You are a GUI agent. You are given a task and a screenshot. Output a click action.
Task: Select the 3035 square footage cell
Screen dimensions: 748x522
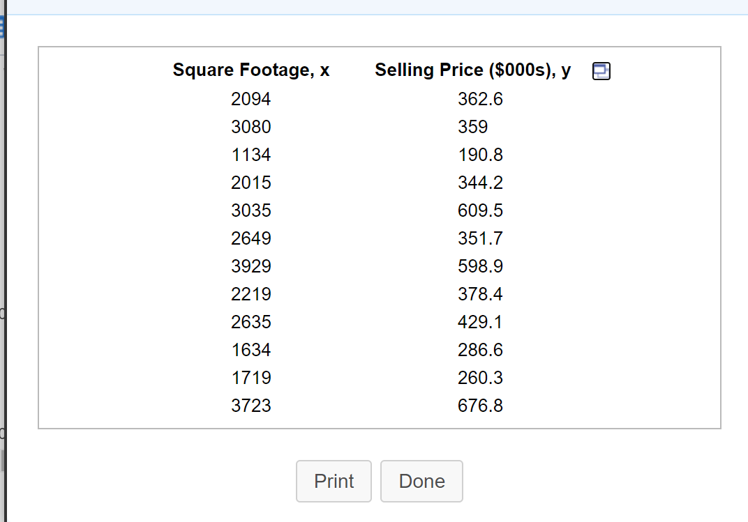[x=251, y=210]
